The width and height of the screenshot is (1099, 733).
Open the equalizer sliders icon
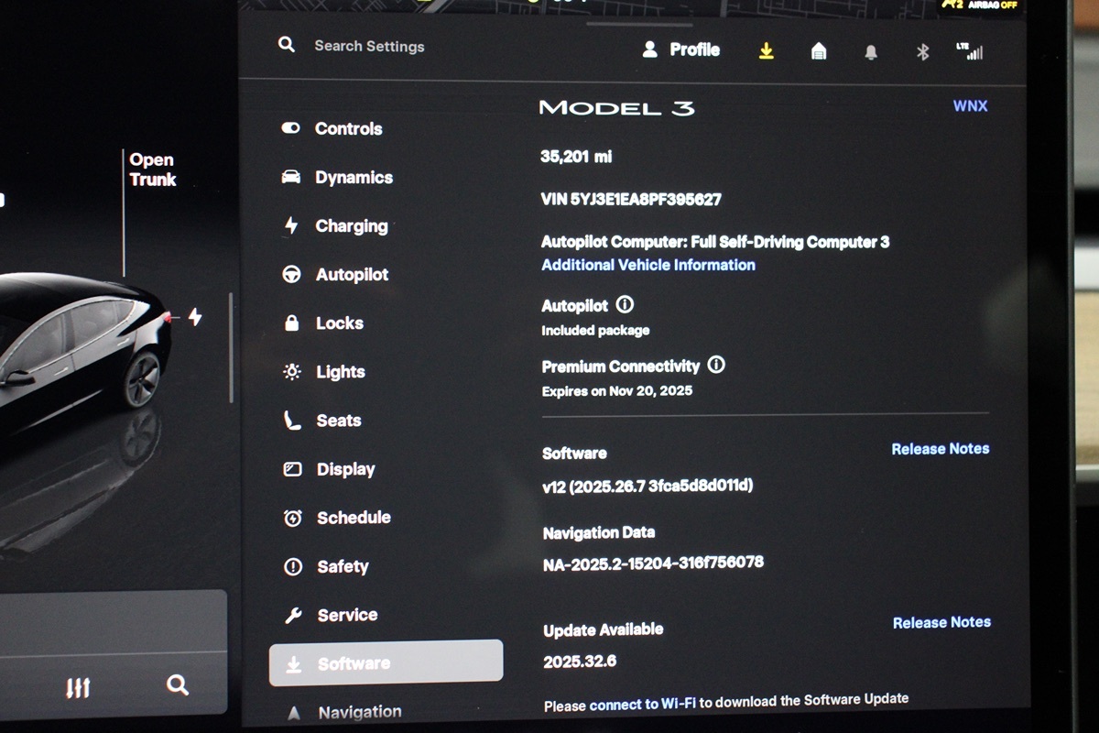(x=78, y=687)
